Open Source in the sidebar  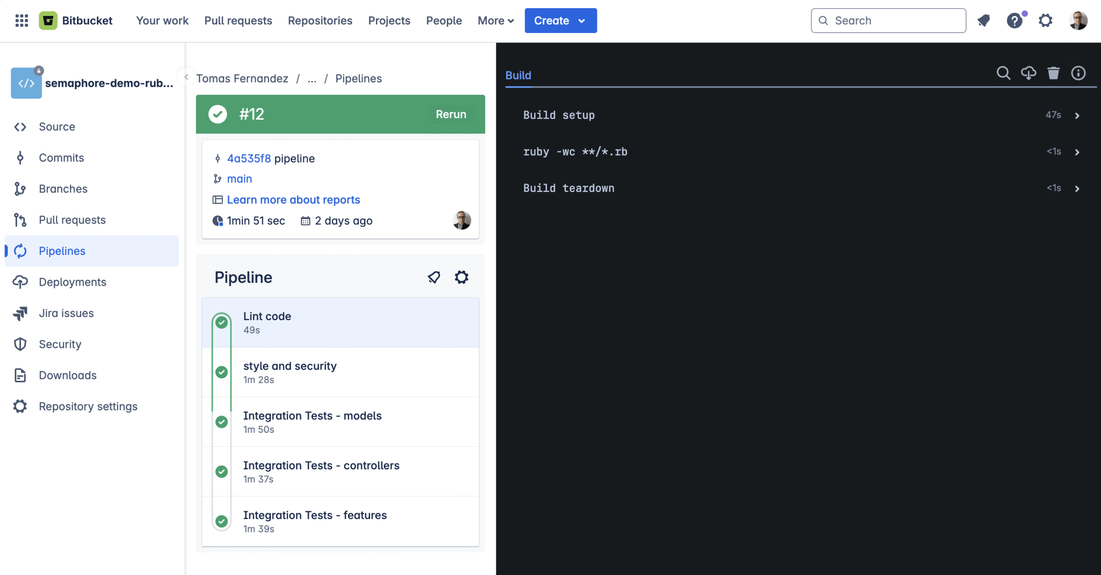pyautogui.click(x=92, y=127)
